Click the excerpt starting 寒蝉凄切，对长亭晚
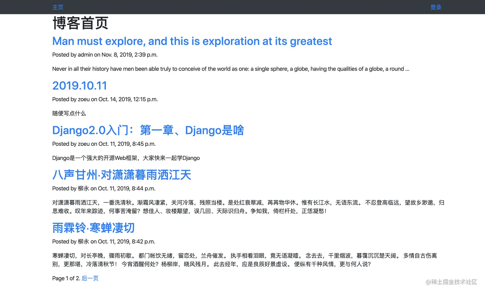The height and width of the screenshot is (293, 485). point(245,260)
